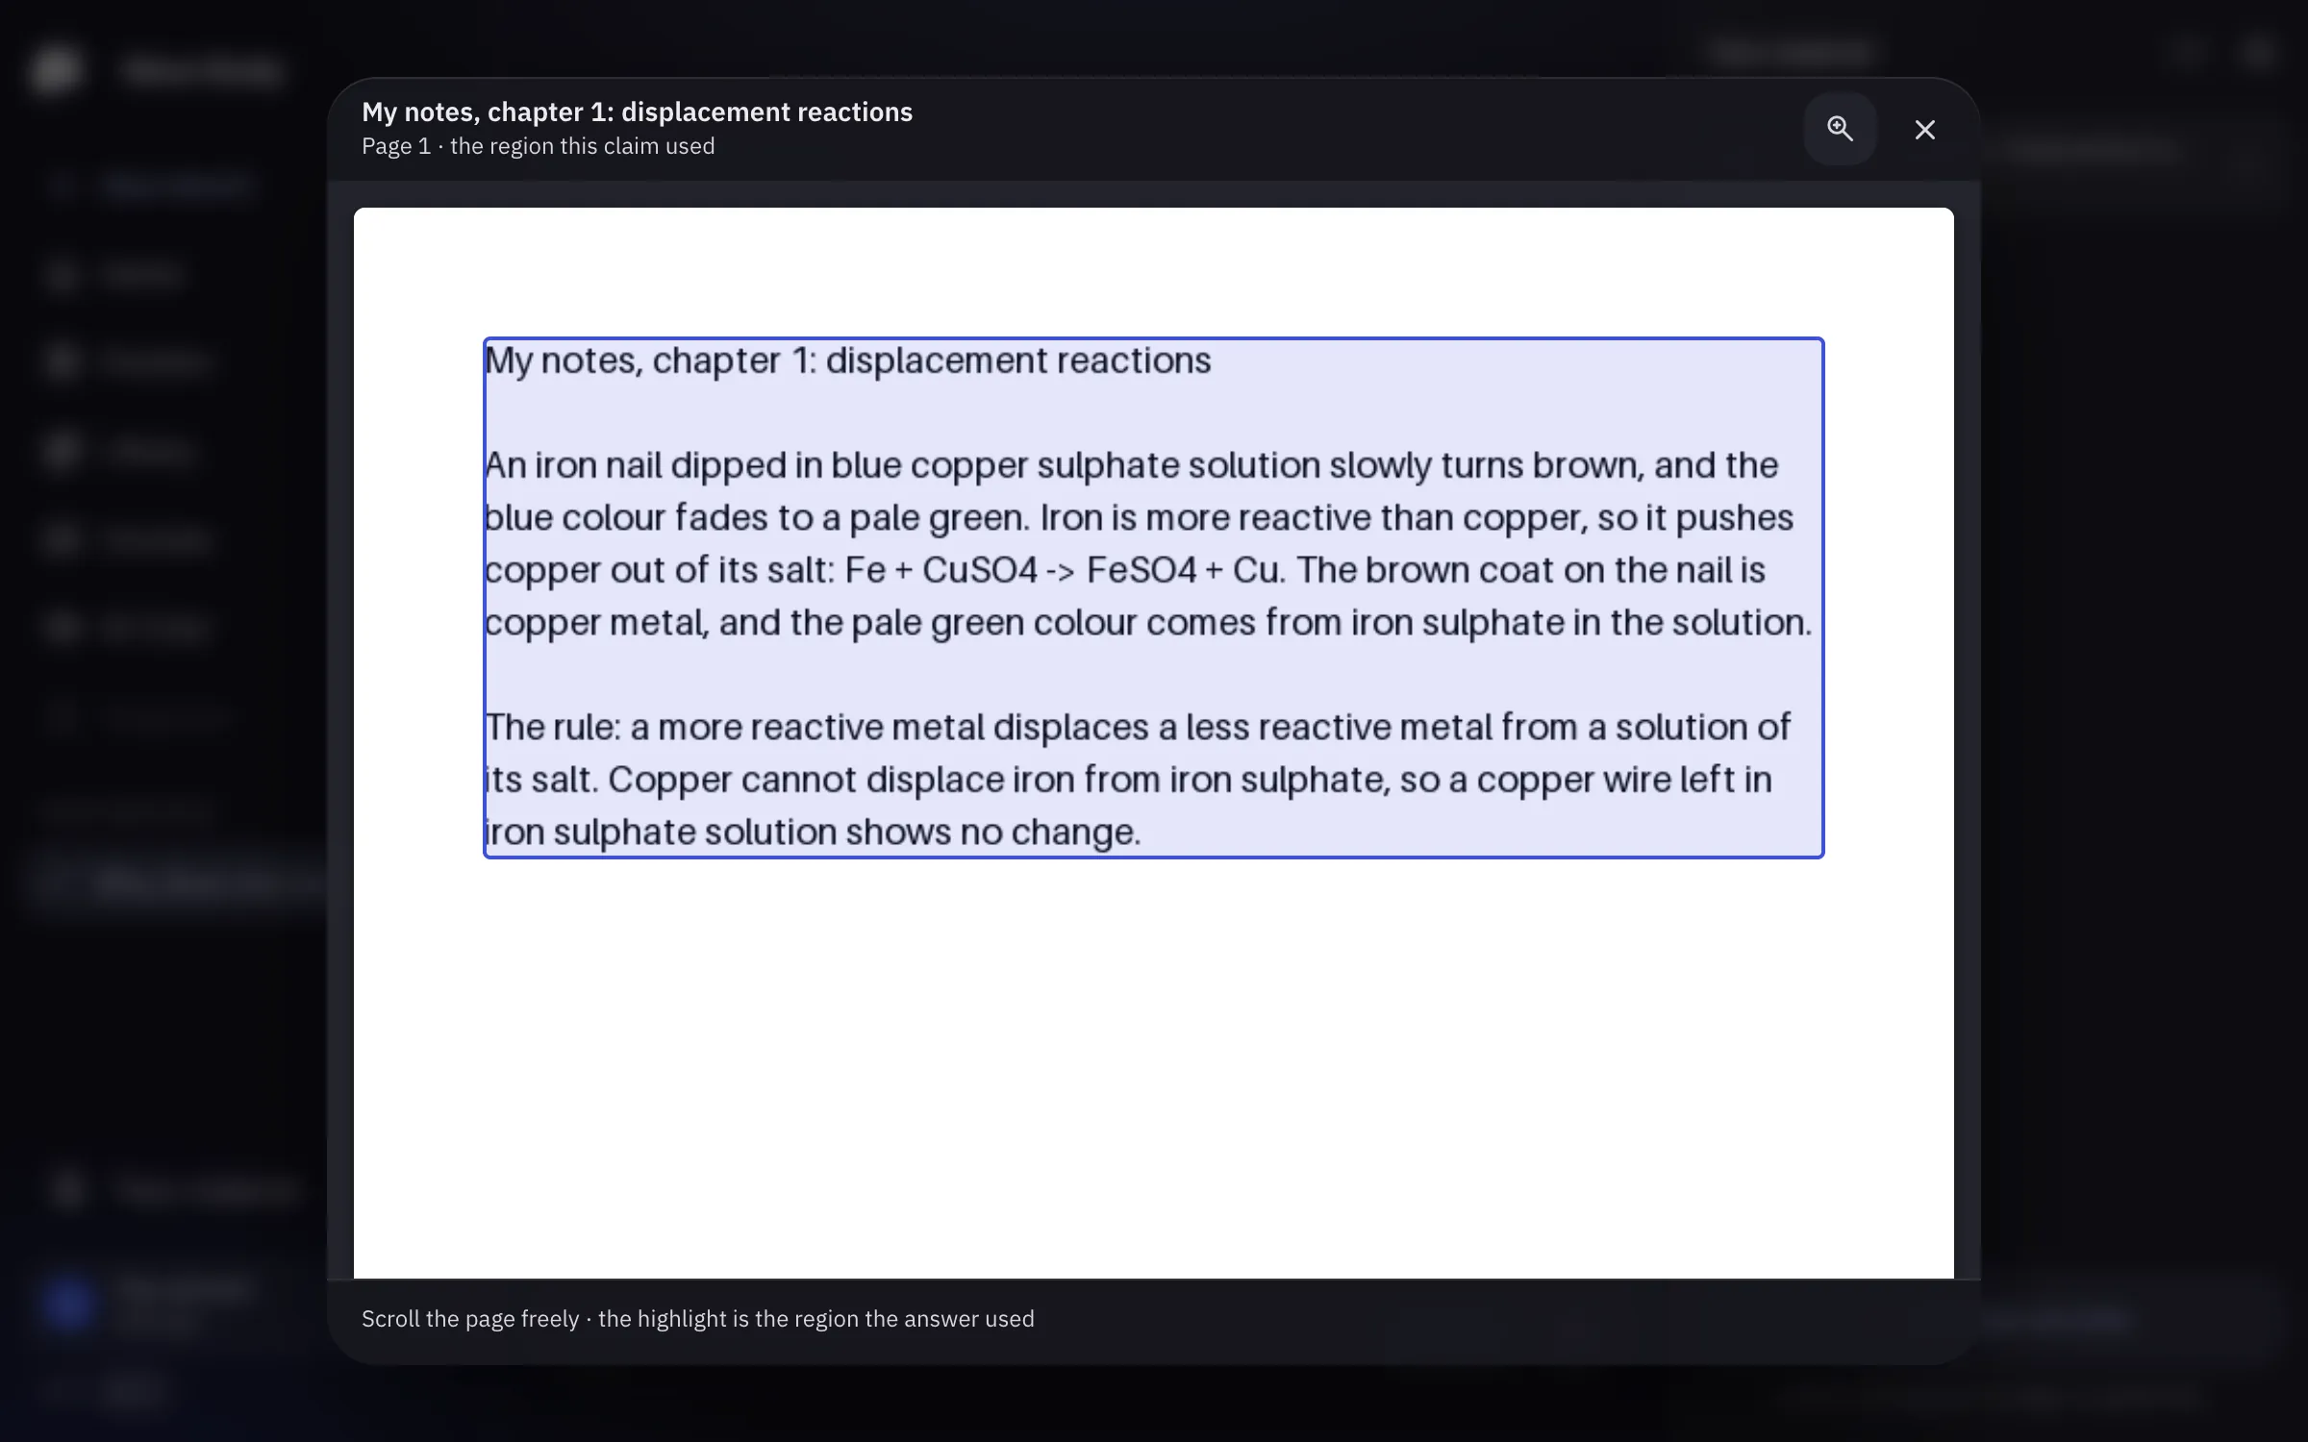Click the highlighted region on the page
The image size is (2308, 1442).
[x=1153, y=597]
